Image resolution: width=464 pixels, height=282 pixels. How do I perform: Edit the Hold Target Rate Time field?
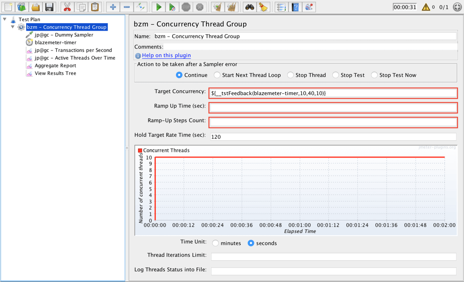point(333,137)
